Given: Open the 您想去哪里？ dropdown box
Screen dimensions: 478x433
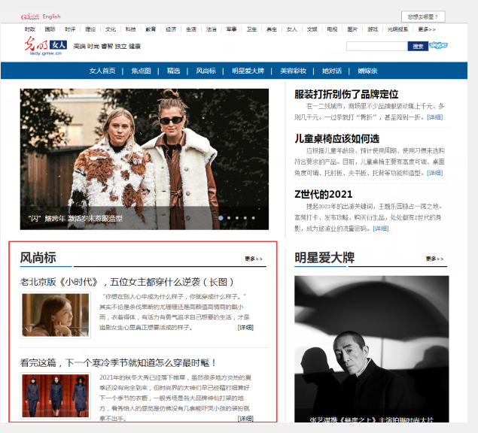Looking at the screenshot, I should pos(423,17).
